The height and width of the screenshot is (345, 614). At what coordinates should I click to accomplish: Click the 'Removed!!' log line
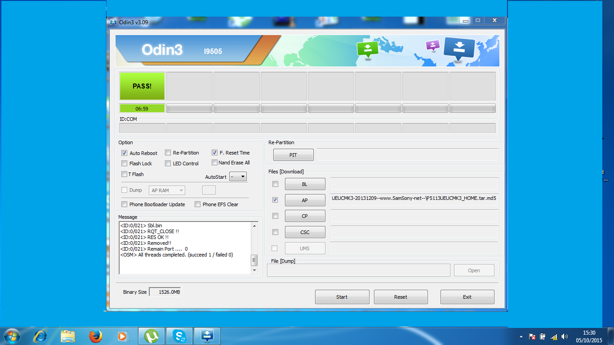pos(146,243)
